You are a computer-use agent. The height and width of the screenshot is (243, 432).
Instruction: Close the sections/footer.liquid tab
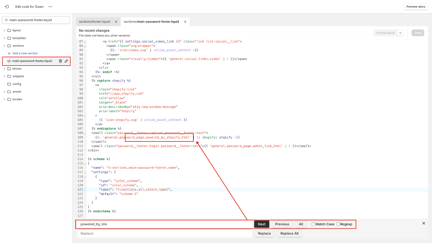tap(116, 22)
